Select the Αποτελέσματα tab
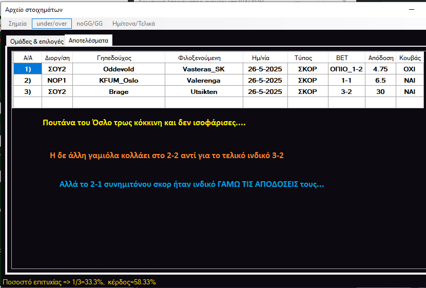 (89, 40)
